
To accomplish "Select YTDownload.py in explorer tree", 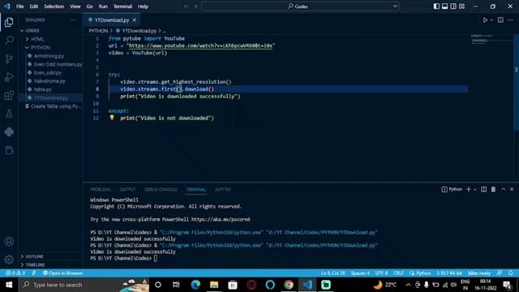I will pos(50,97).
